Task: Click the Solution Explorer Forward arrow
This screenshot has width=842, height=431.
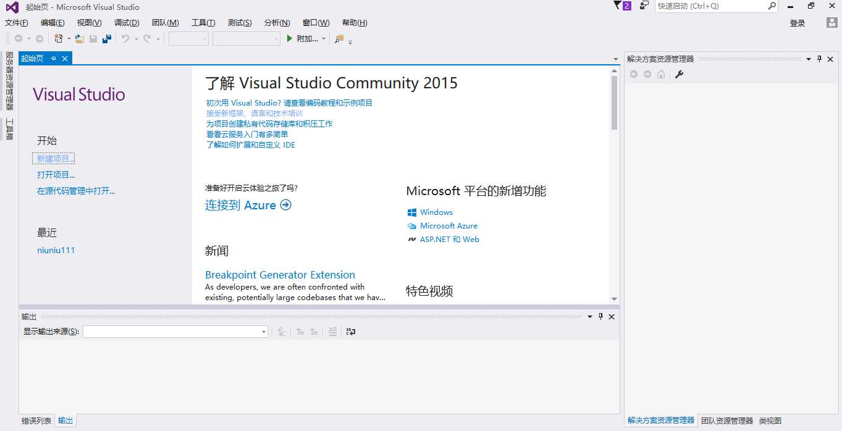Action: (x=647, y=74)
